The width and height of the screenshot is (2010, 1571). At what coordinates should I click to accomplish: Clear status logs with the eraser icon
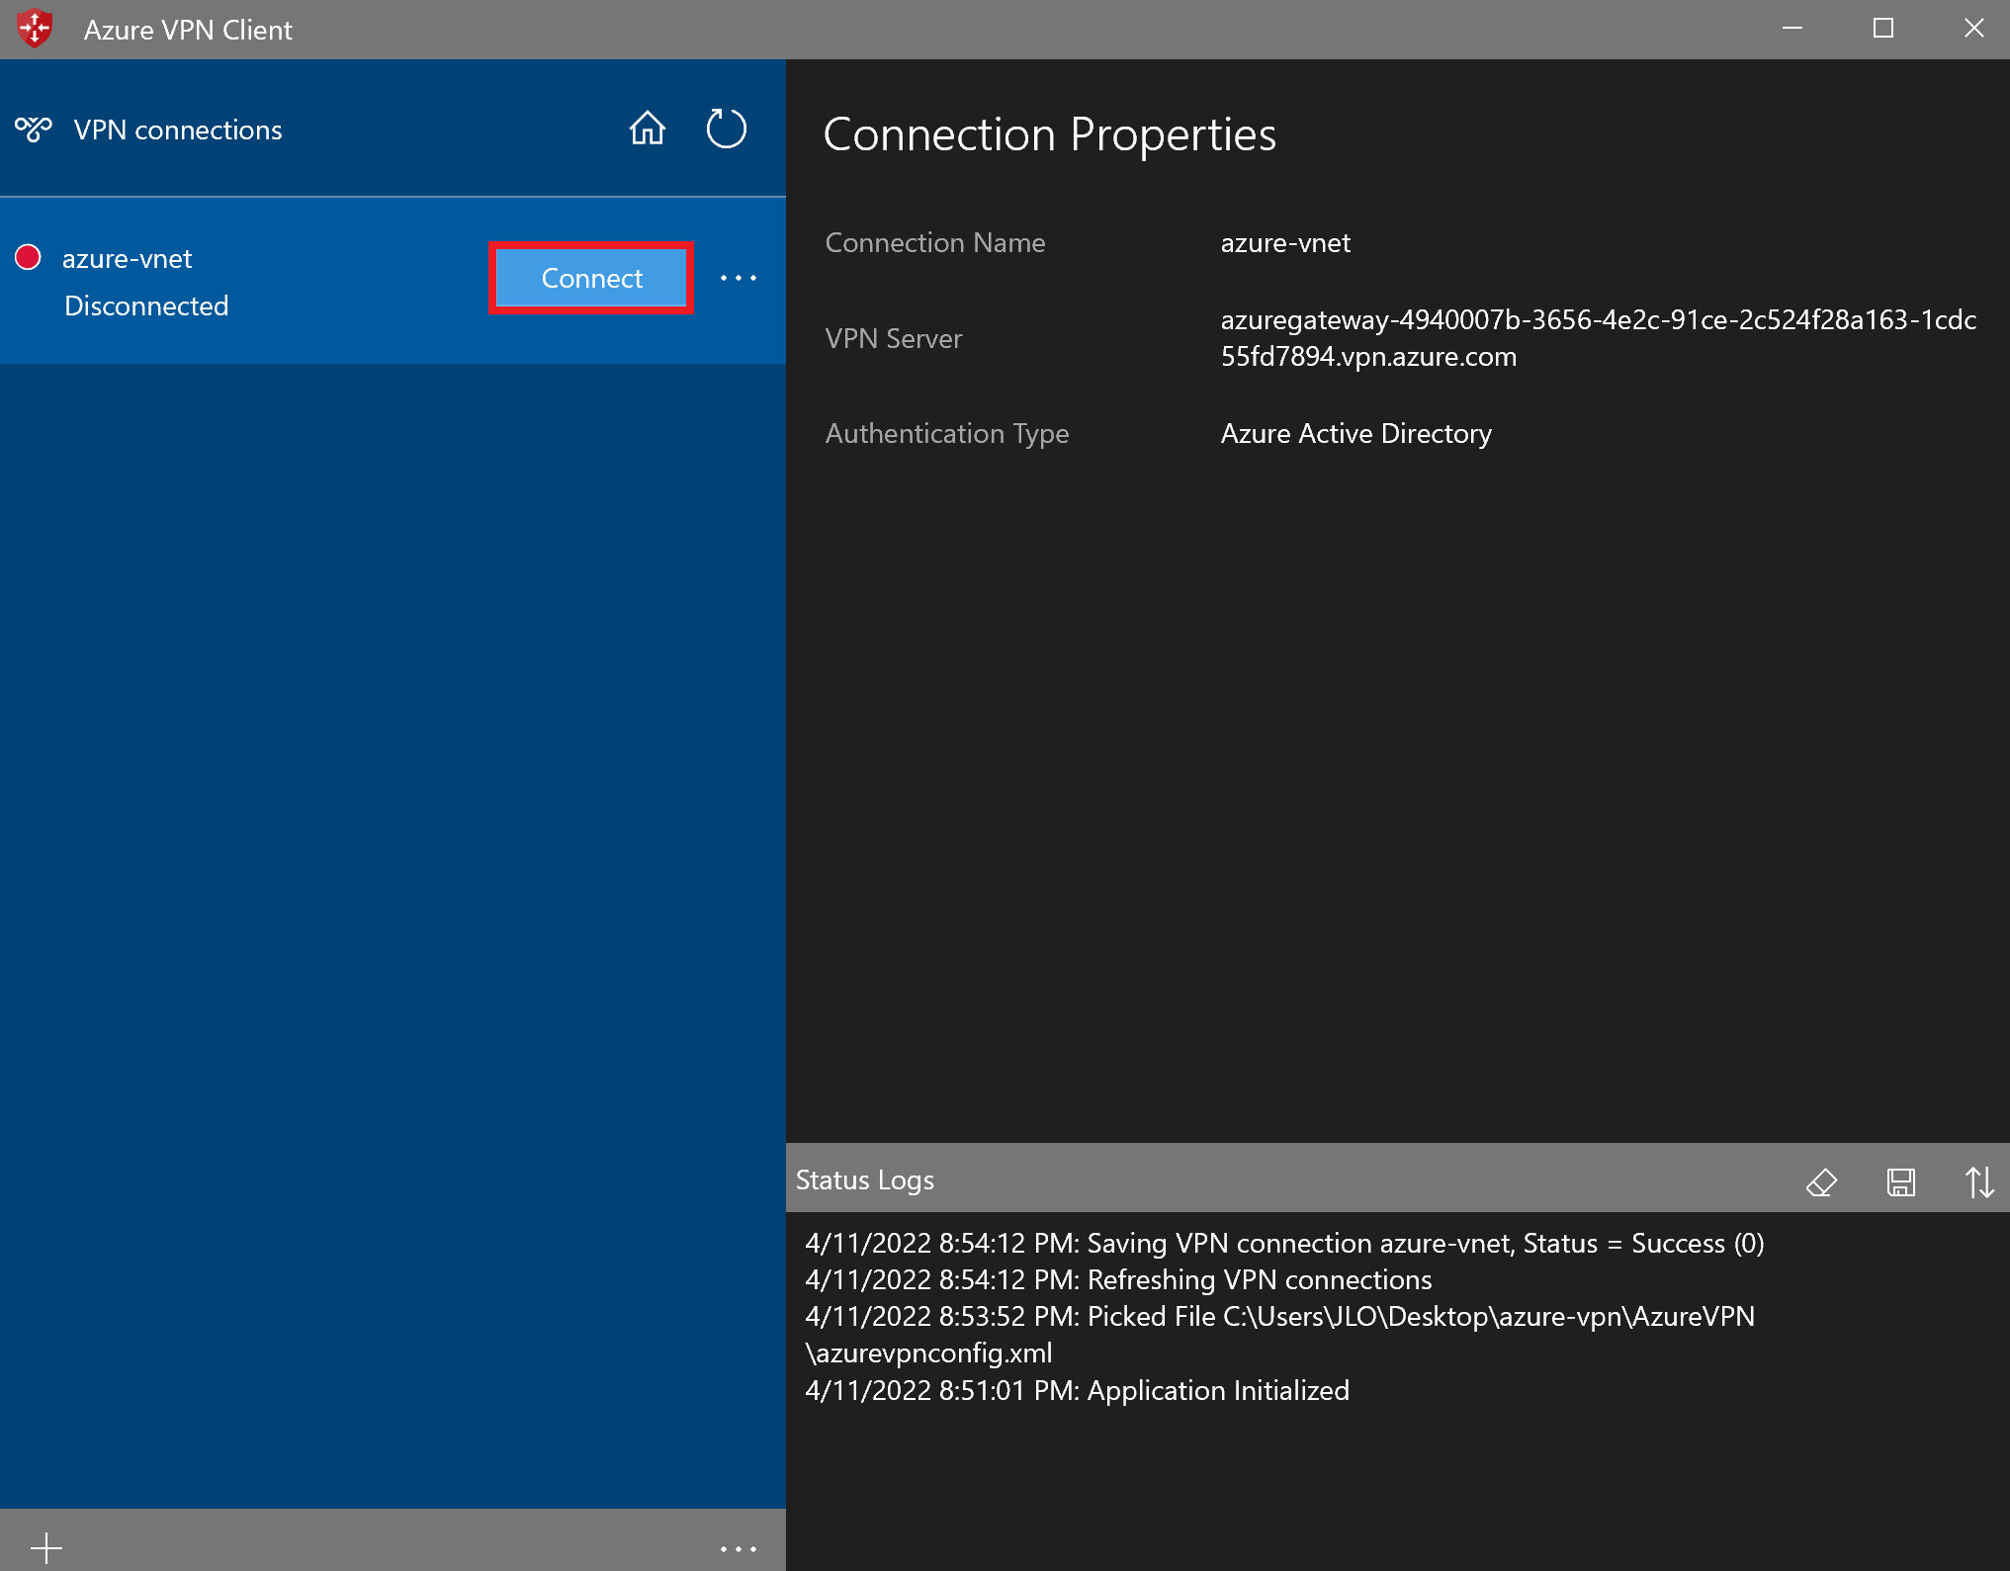tap(1821, 1181)
